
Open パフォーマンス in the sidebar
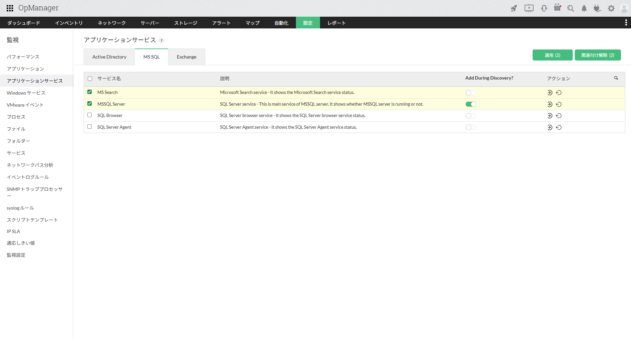click(x=23, y=57)
